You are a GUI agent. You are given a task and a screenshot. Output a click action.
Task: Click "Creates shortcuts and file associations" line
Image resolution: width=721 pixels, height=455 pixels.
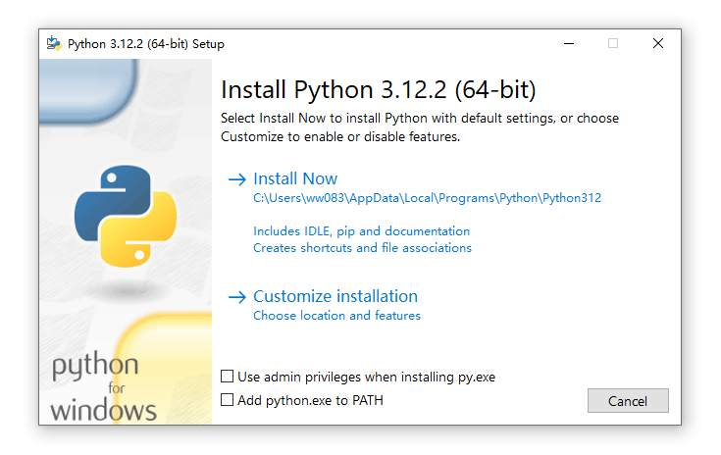(362, 248)
